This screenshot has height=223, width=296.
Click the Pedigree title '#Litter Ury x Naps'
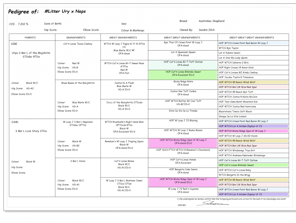(x=65, y=12)
